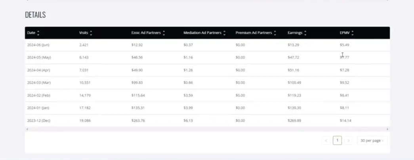Click the $119.23 earnings value

point(294,95)
